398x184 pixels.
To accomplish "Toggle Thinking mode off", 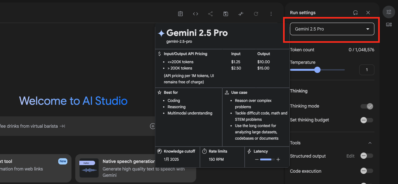I will pos(367,106).
